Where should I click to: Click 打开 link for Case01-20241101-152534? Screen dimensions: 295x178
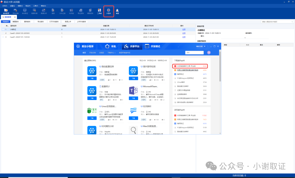[184, 37]
